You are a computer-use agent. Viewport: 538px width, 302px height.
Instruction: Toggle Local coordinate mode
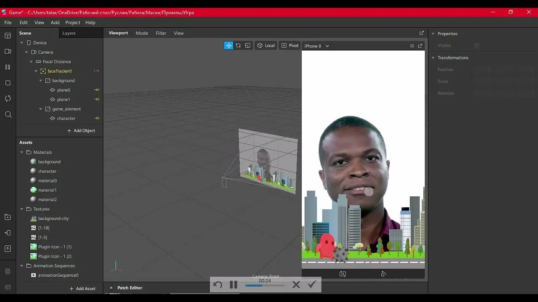coord(266,45)
